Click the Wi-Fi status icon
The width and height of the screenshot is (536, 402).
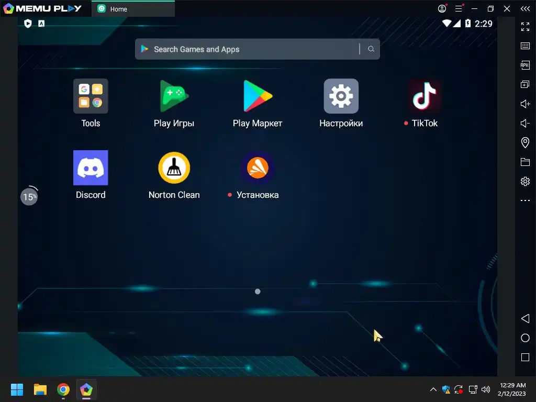pos(446,23)
